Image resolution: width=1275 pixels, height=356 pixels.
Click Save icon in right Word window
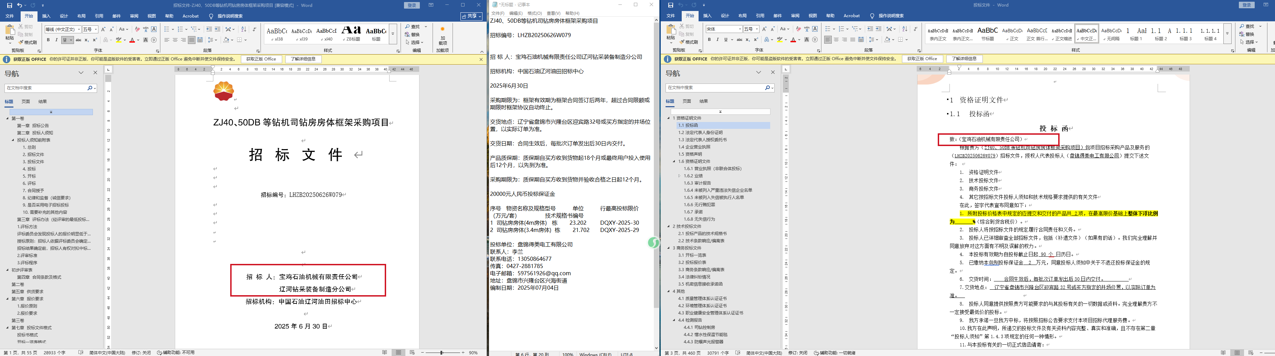click(671, 5)
